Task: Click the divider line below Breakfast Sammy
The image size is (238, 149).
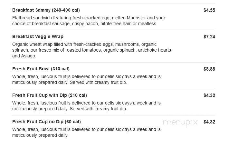Action: [x=114, y=30]
